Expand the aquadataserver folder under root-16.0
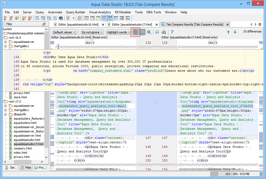 click(5, 42)
